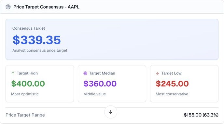This screenshot has height=124, width=224.
Task: Click the 'Most optimistic' caption
Action: pos(25,94)
